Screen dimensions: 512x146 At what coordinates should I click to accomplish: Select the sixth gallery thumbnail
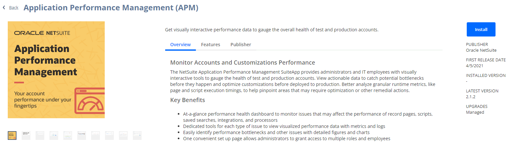click(x=81, y=135)
